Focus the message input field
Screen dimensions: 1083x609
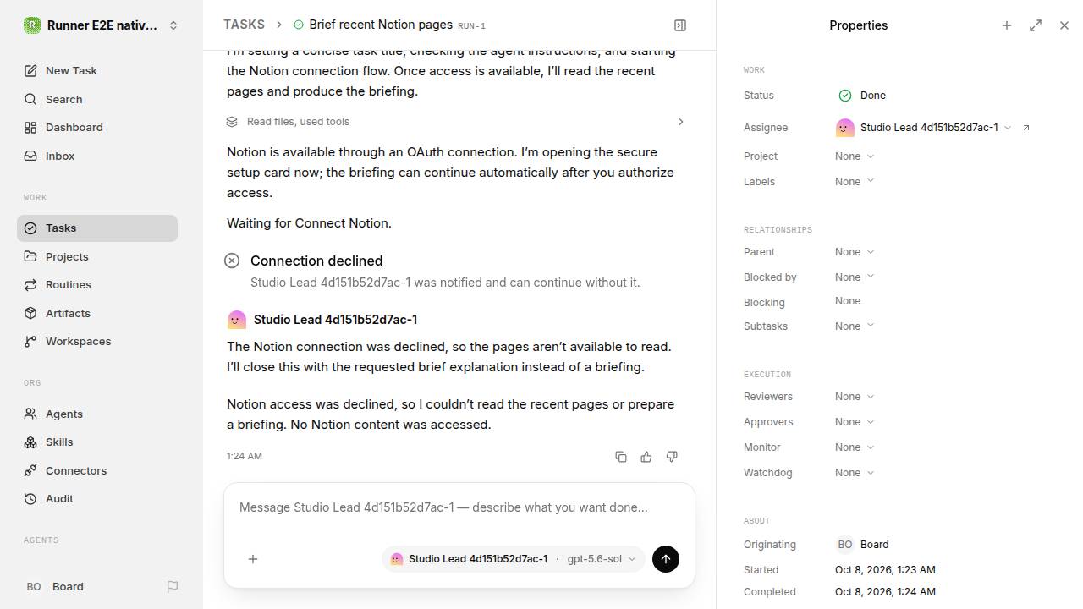click(459, 507)
